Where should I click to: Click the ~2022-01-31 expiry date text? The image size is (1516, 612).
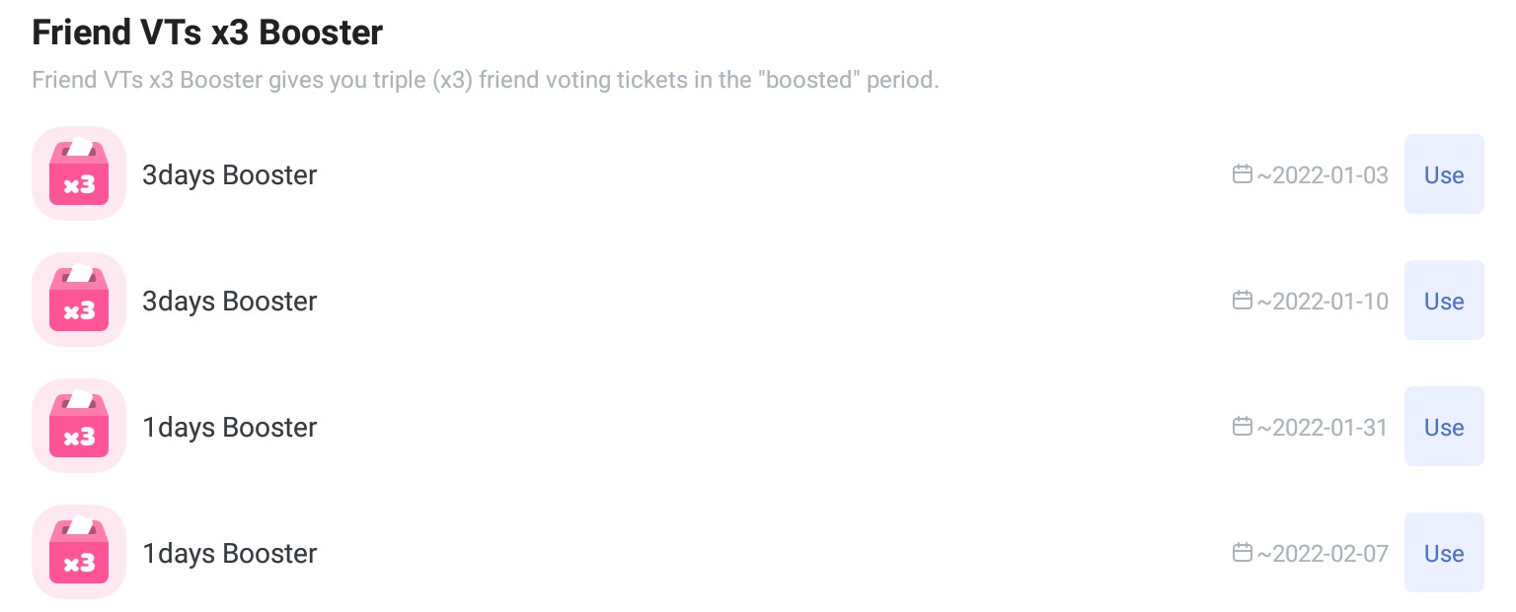pos(1323,428)
